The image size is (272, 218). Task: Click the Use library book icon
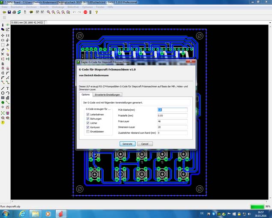pos(31,12)
